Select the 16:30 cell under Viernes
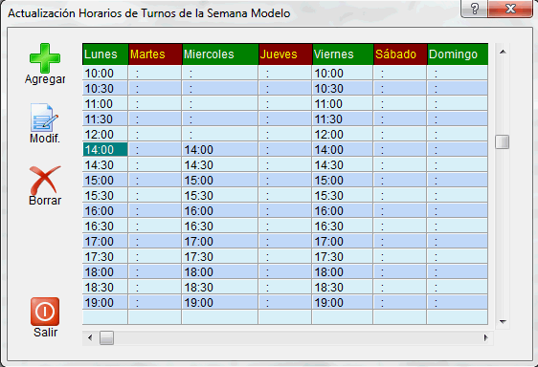538x367 pixels. tap(343, 227)
